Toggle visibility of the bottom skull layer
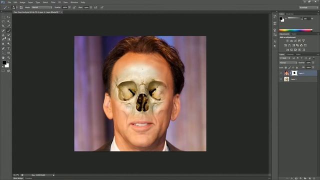This screenshot has height=180, width=320. 281,79
